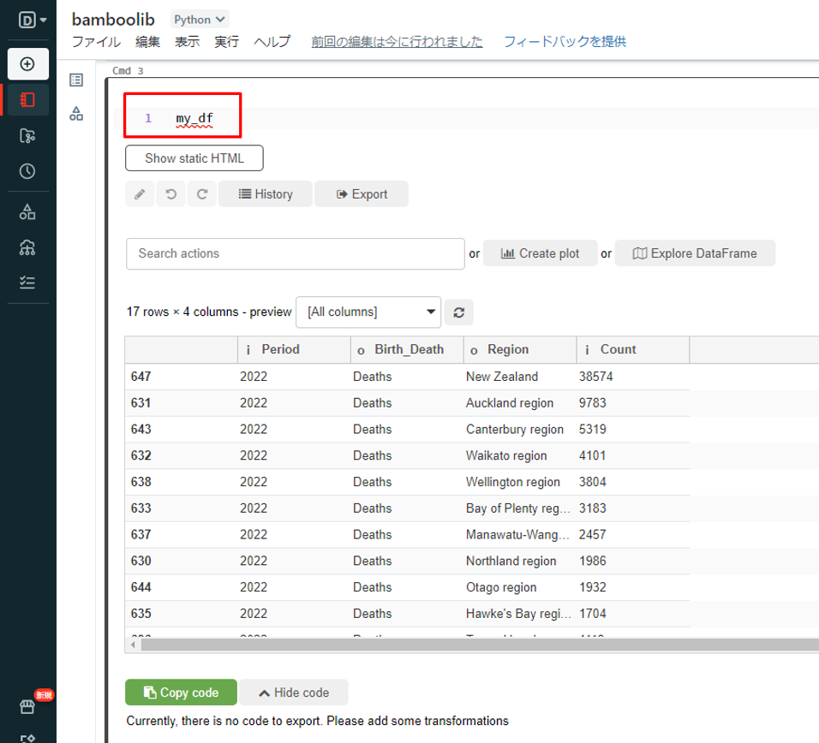Click the フィードバックを提供 link
The width and height of the screenshot is (819, 743).
click(565, 41)
